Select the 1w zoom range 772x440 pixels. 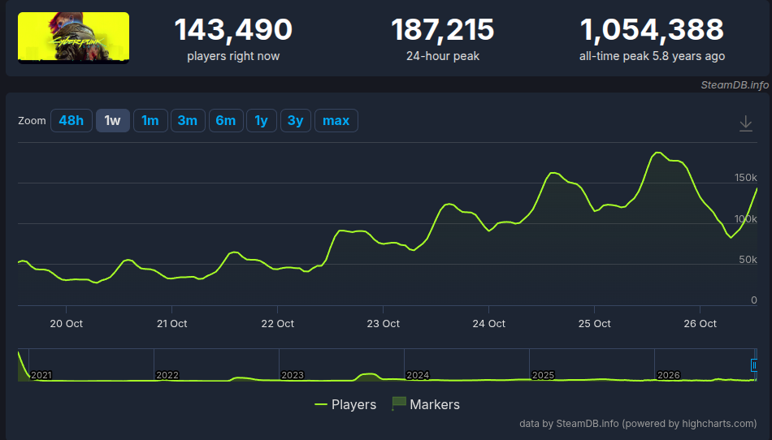[113, 120]
